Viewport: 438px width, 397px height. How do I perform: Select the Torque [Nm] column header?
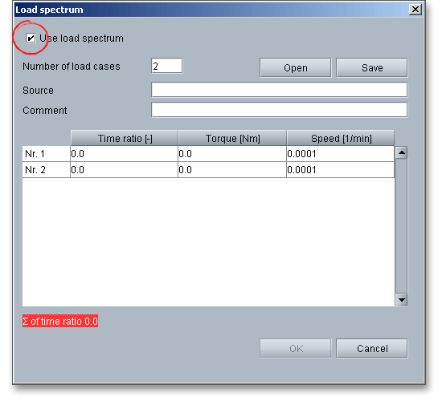pyautogui.click(x=232, y=138)
